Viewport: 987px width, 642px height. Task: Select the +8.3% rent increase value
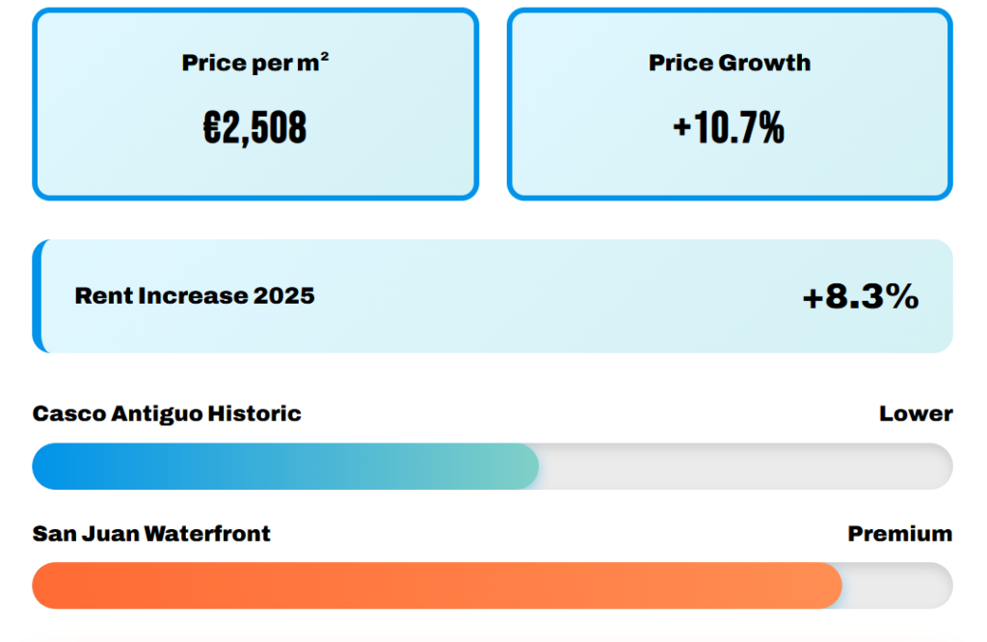point(860,297)
